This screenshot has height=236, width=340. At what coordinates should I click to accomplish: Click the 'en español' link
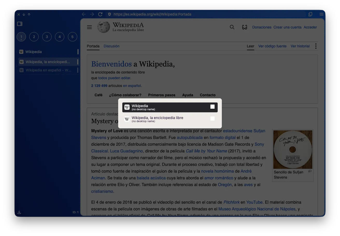pos(132,86)
